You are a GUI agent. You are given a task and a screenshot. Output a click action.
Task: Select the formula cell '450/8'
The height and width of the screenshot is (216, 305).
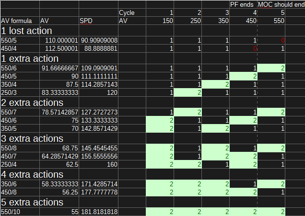pos(20,193)
